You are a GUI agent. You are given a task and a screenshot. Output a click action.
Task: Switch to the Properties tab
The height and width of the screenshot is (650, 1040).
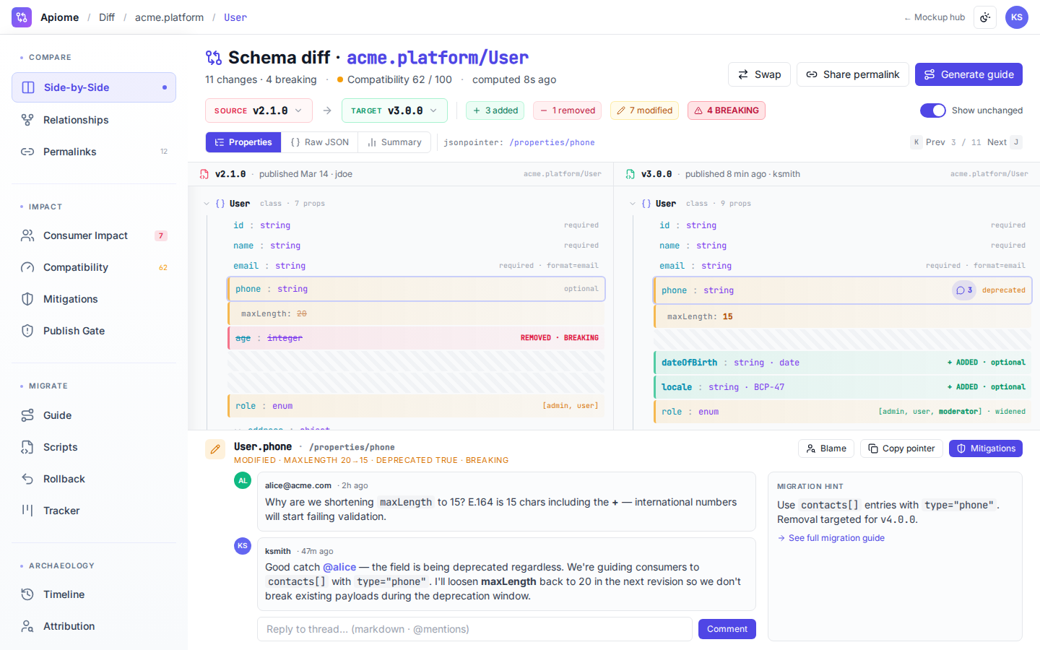coord(243,142)
